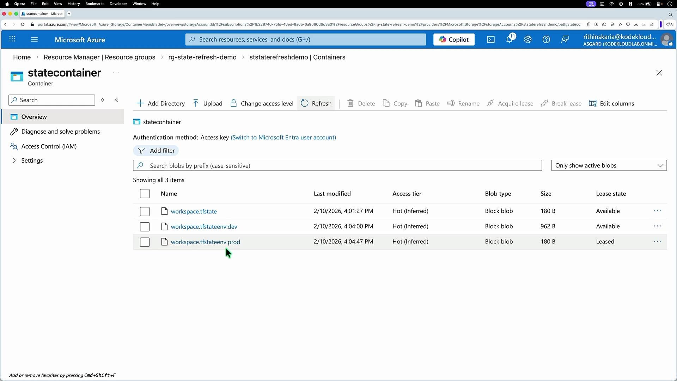677x381 pixels.
Task: Go to Resource Manager | Resource groups breadcrumb
Action: point(99,57)
